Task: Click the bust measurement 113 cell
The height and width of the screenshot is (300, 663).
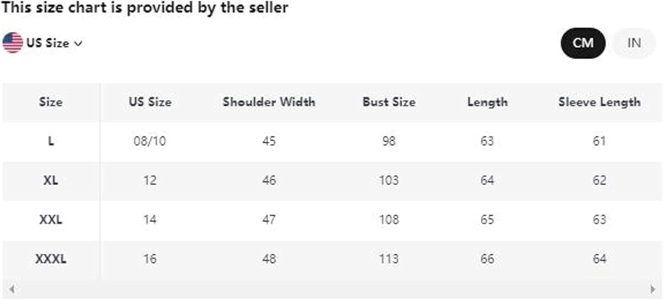Action: [x=389, y=258]
